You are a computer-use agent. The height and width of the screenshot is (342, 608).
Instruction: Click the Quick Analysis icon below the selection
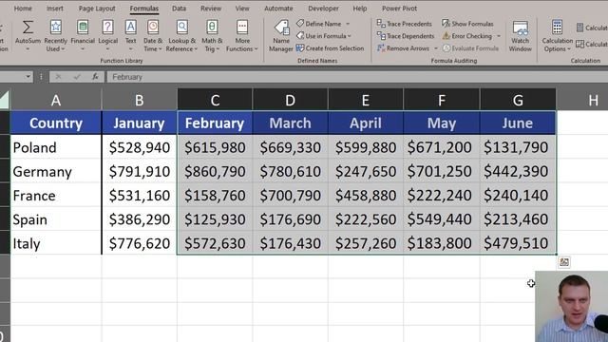point(563,262)
